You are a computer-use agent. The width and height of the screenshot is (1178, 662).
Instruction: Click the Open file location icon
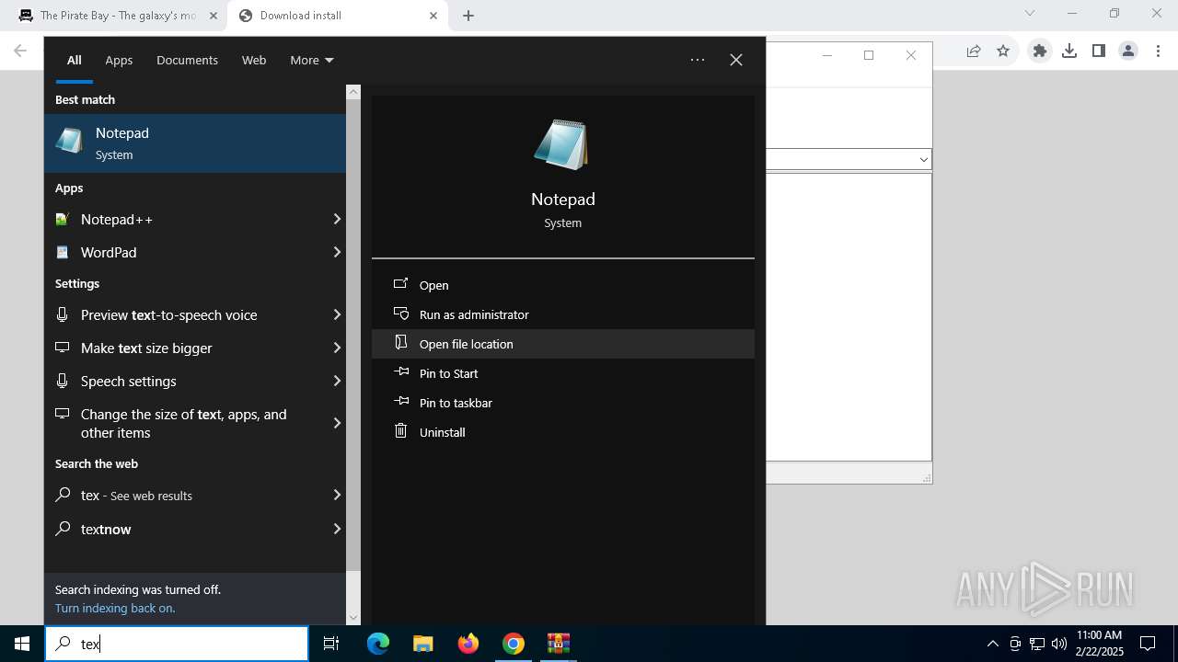click(x=400, y=342)
